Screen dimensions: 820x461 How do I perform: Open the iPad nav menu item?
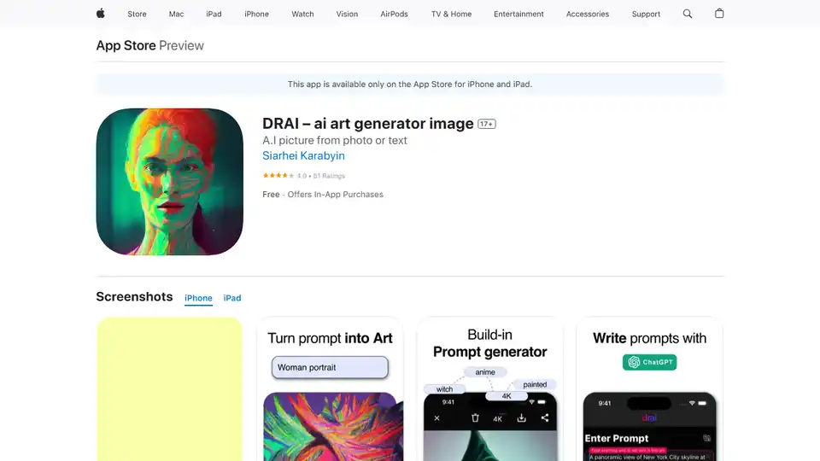click(214, 15)
